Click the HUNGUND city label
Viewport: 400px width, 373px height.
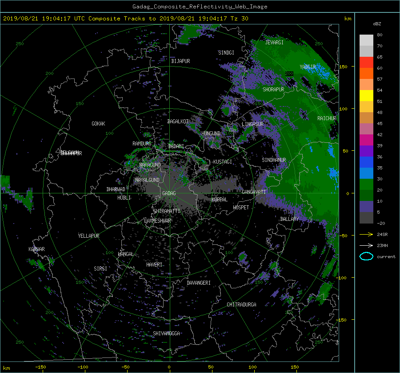point(211,133)
